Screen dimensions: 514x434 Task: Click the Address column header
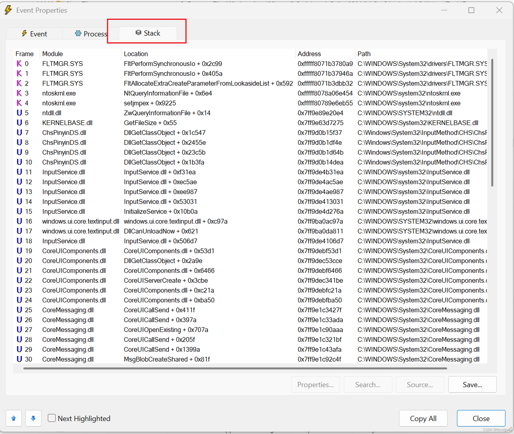(309, 54)
